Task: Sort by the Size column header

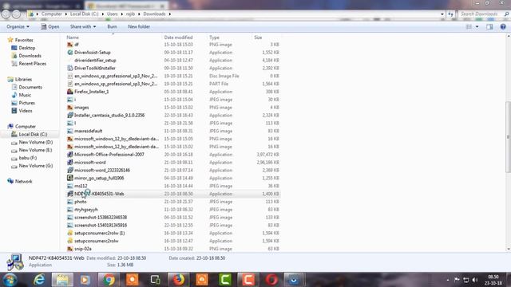Action: [x=258, y=37]
